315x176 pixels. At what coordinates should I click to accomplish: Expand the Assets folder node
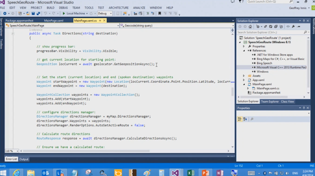244,76
